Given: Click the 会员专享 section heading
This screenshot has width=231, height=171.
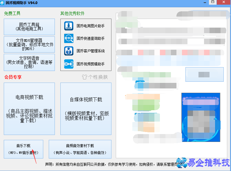Looking at the screenshot, I should point(13,77).
